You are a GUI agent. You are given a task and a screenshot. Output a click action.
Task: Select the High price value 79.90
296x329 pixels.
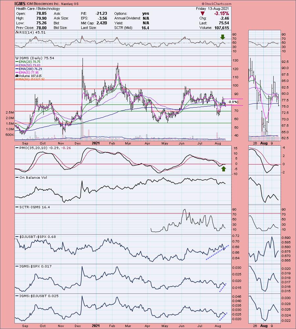(41, 18)
